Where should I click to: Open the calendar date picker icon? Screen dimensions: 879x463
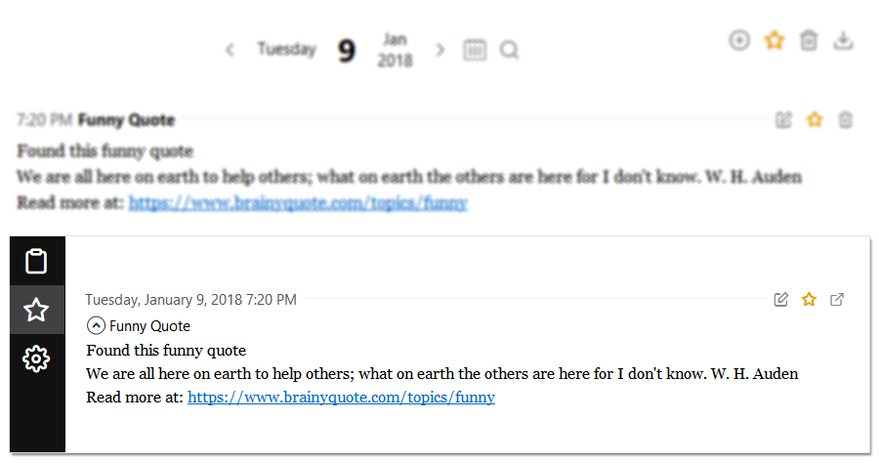coord(475,50)
